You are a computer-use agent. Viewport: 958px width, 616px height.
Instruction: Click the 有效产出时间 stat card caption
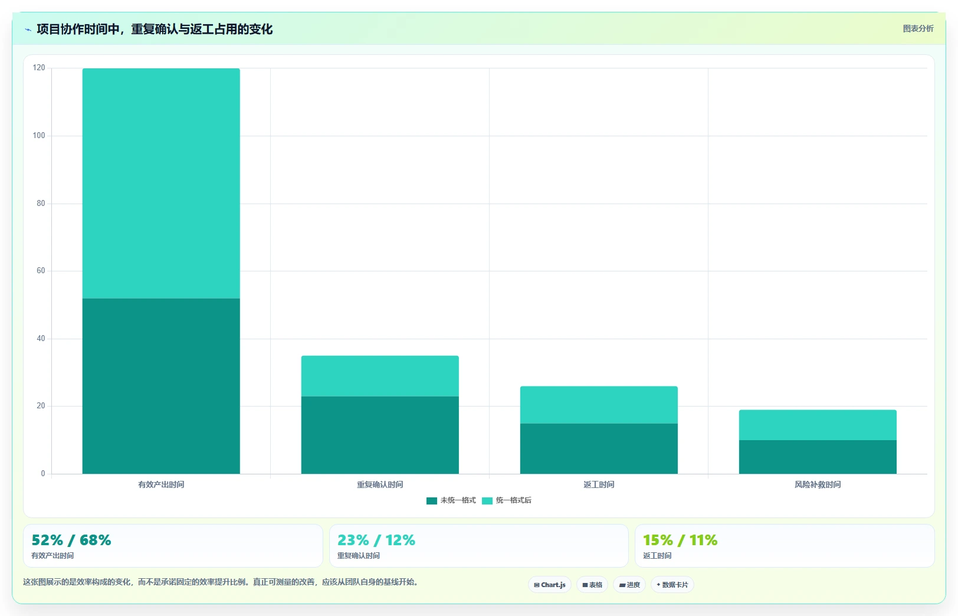pyautogui.click(x=53, y=556)
